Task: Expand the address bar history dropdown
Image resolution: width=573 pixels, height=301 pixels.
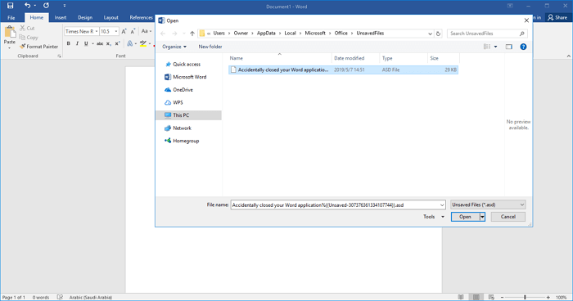Action: pyautogui.click(x=430, y=34)
